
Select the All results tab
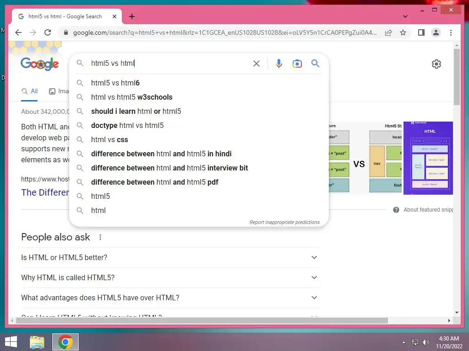[29, 91]
